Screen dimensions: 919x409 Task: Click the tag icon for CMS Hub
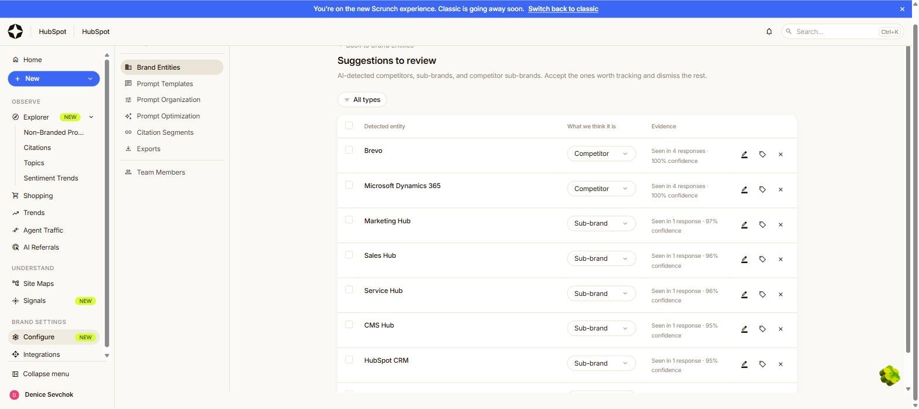click(x=763, y=329)
